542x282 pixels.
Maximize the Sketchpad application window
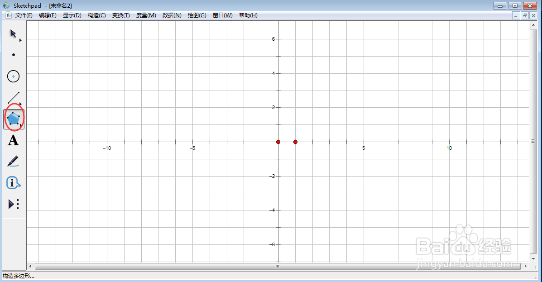(x=515, y=5)
